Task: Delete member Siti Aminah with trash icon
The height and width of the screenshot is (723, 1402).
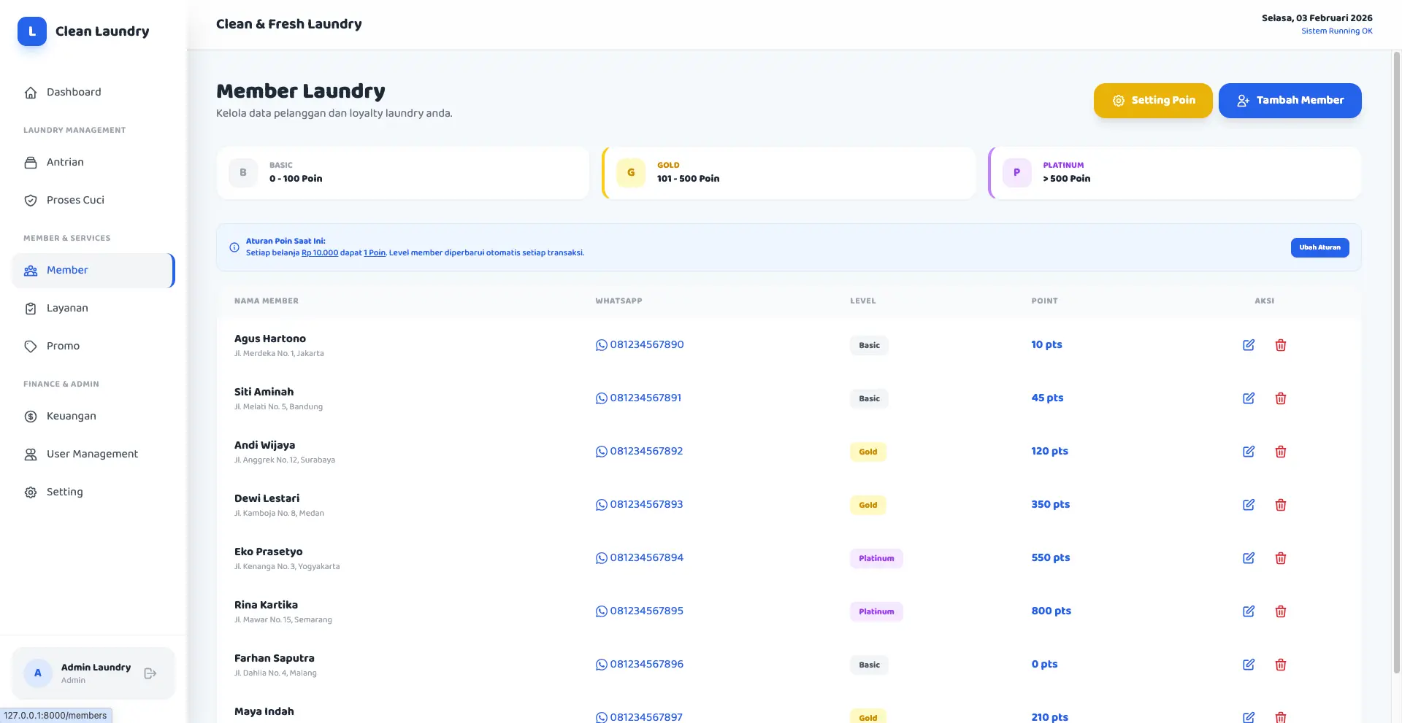Action: (x=1280, y=398)
